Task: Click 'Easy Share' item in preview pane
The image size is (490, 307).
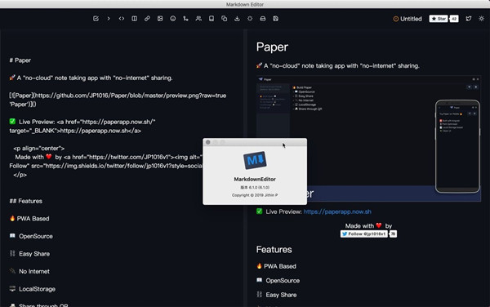Action: (277, 295)
